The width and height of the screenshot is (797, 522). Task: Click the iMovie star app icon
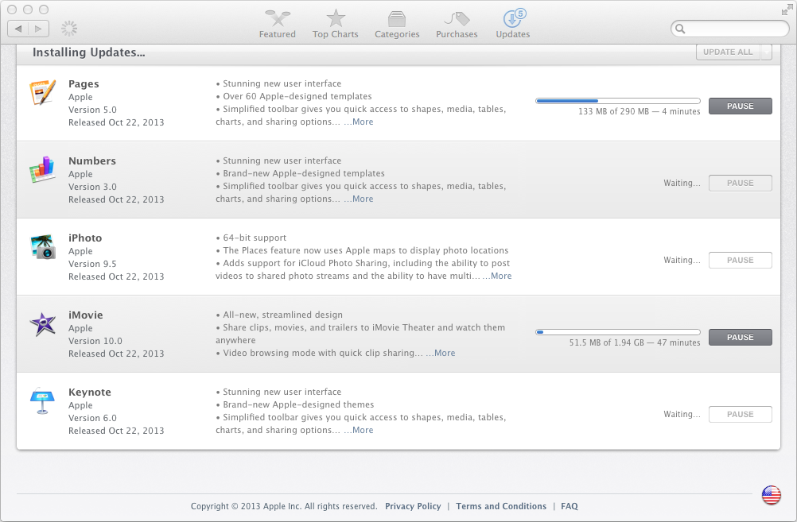pos(43,324)
